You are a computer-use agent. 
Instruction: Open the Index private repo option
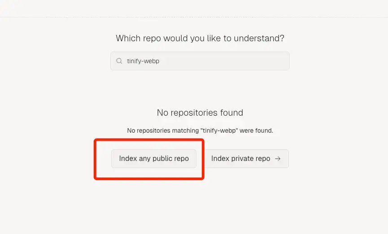pos(246,159)
